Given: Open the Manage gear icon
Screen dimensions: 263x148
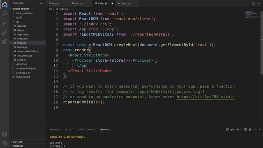Looking at the screenshot, I should (5, 143).
